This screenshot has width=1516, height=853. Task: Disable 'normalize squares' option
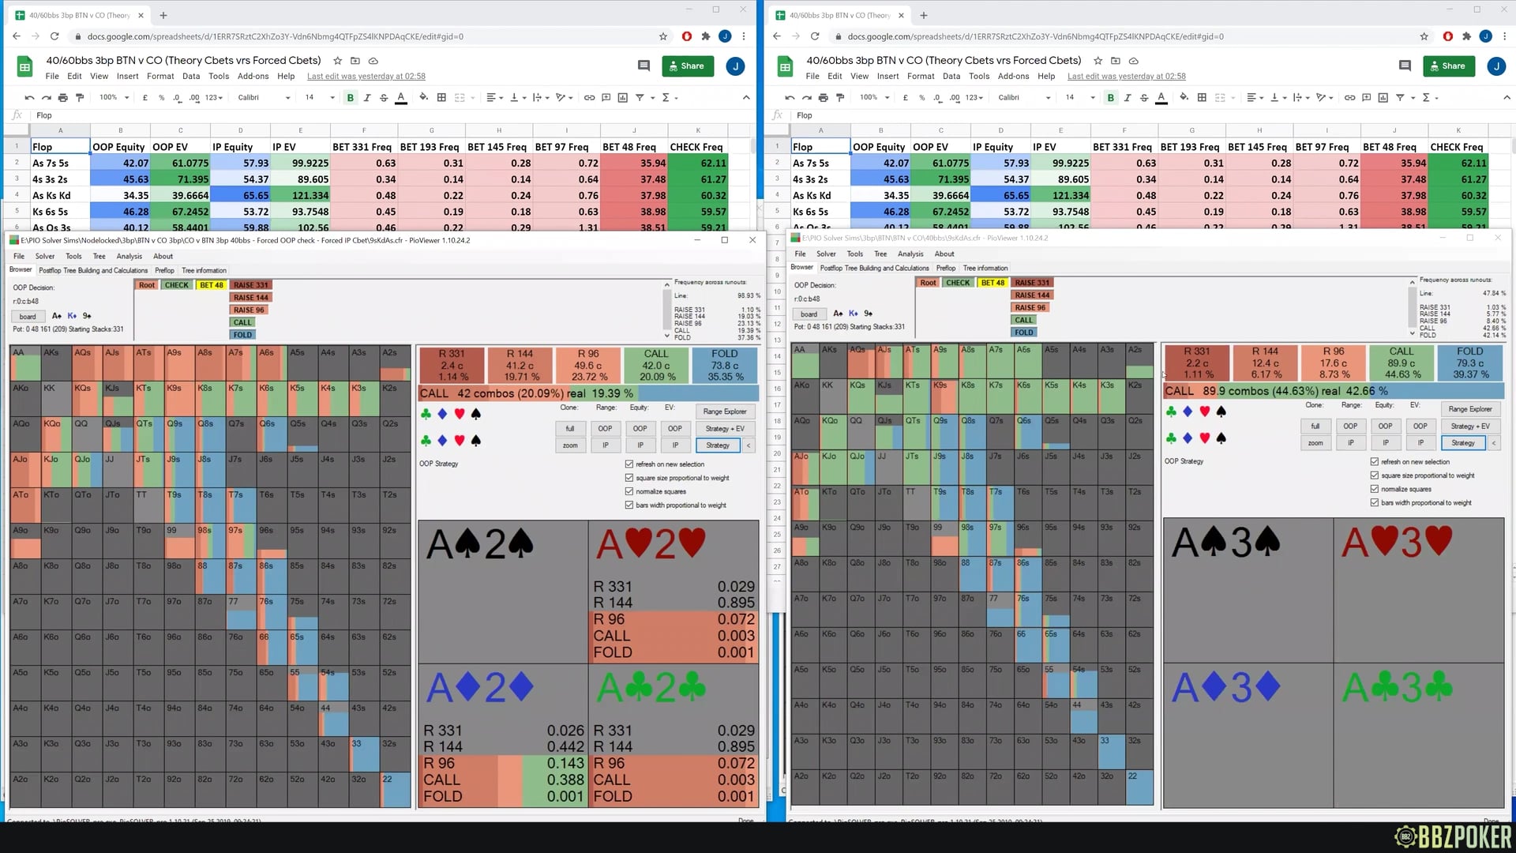(x=629, y=491)
